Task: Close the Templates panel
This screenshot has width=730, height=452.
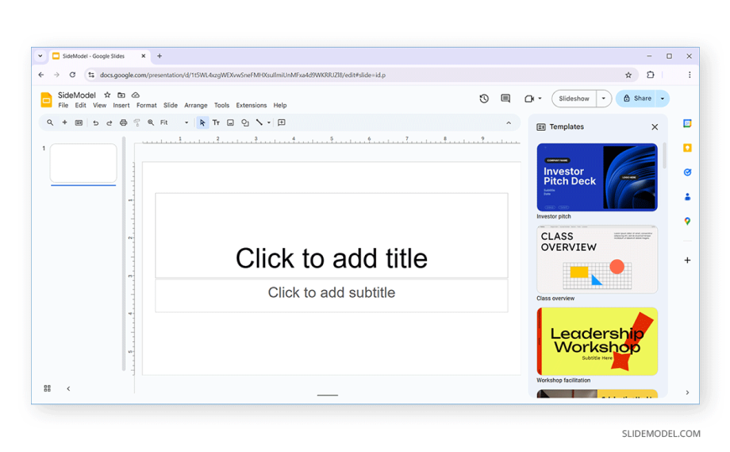Action: (654, 127)
